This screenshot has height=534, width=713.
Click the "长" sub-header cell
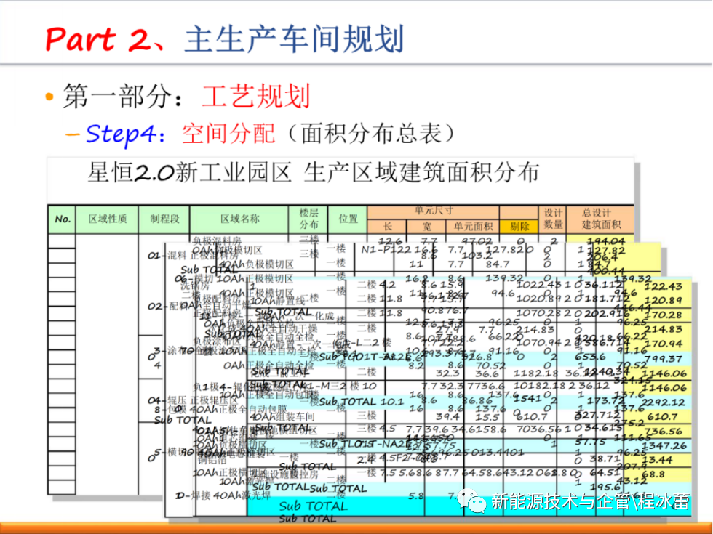[387, 227]
